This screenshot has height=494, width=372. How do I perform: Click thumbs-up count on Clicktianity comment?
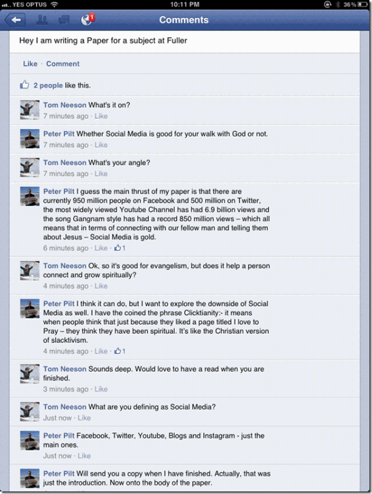(x=120, y=351)
